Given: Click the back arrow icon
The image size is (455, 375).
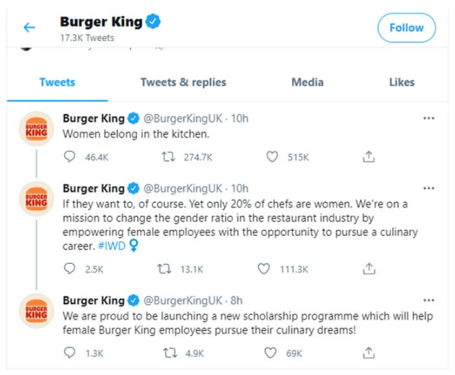Looking at the screenshot, I should [29, 28].
